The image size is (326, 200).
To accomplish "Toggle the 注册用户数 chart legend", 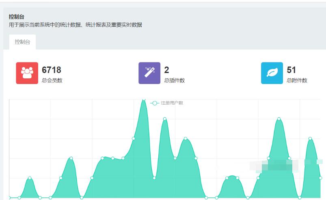I will coord(166,103).
